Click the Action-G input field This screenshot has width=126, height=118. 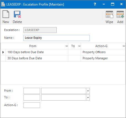pos(32,105)
